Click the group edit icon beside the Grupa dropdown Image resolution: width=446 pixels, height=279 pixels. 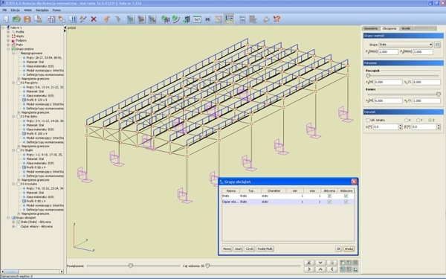(438, 45)
